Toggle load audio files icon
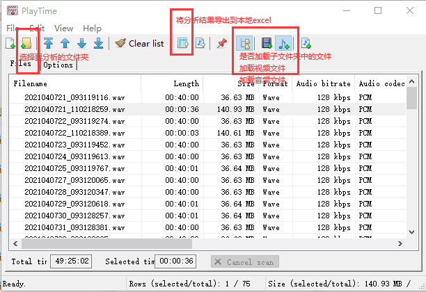The image size is (426, 292). coord(283,43)
